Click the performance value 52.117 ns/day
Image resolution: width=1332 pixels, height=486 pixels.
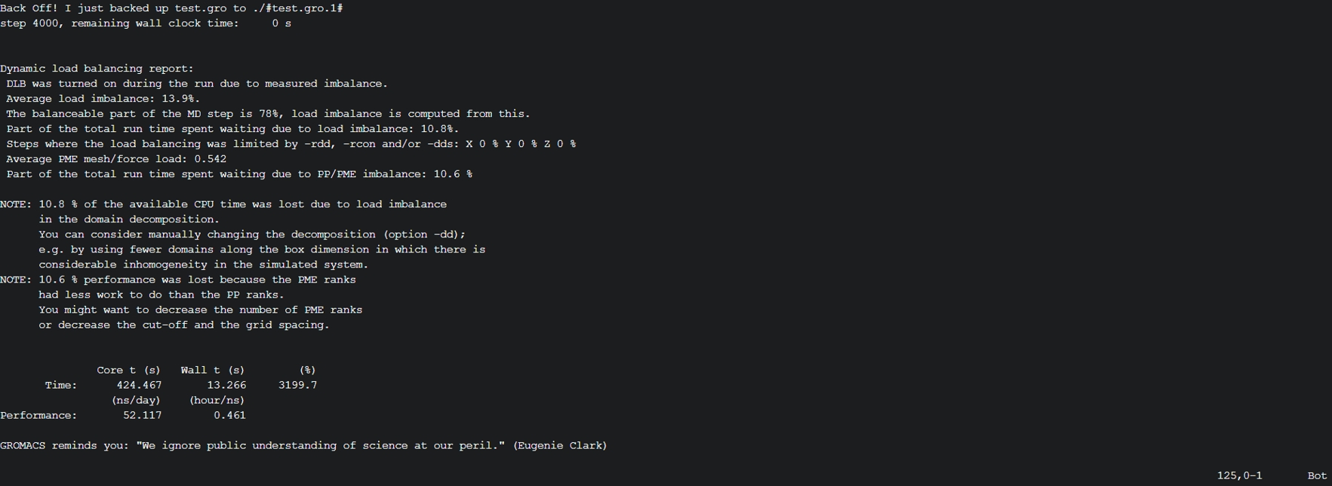point(142,415)
